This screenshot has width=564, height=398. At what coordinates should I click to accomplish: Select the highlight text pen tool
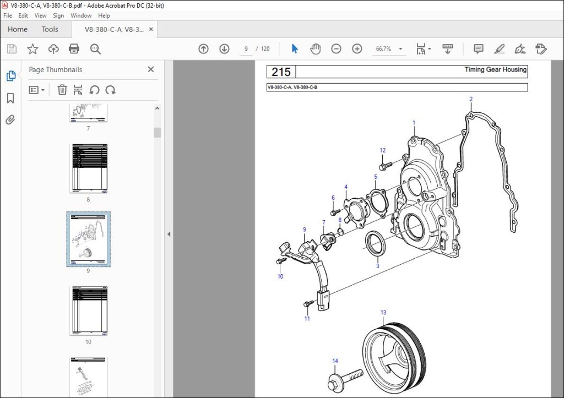pyautogui.click(x=499, y=49)
